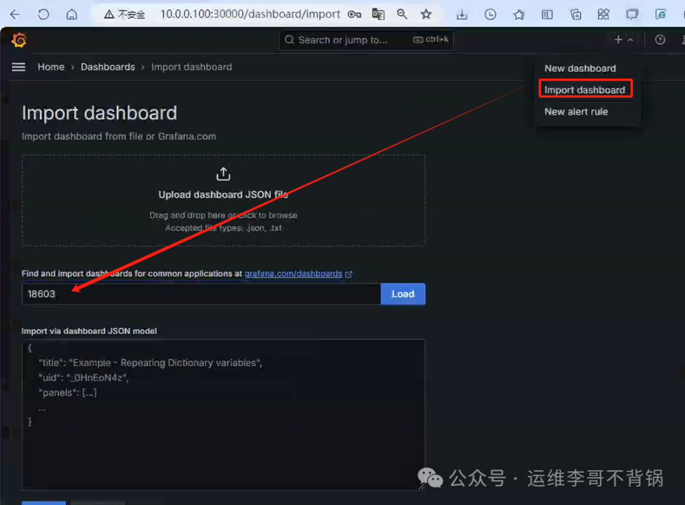Open collections icon in browser toolbar
Viewport: 685px width, 505px height.
(575, 15)
